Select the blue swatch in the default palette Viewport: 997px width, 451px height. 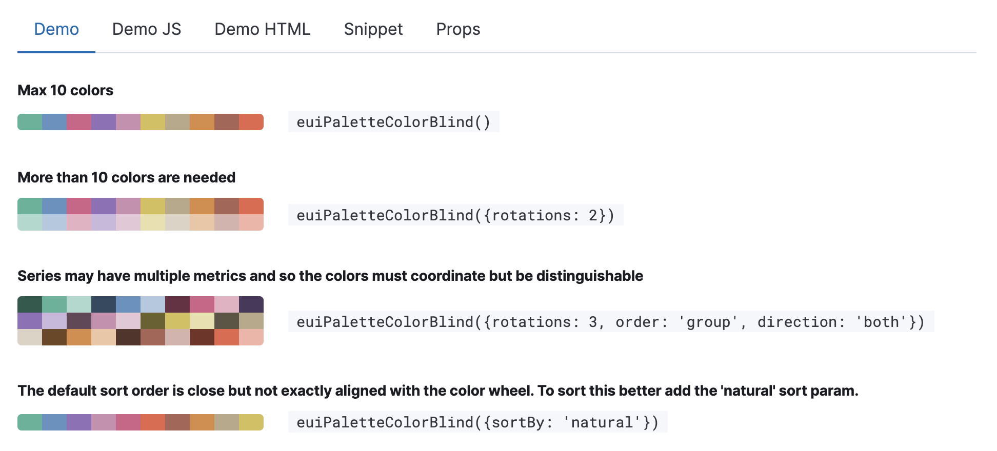coord(54,121)
